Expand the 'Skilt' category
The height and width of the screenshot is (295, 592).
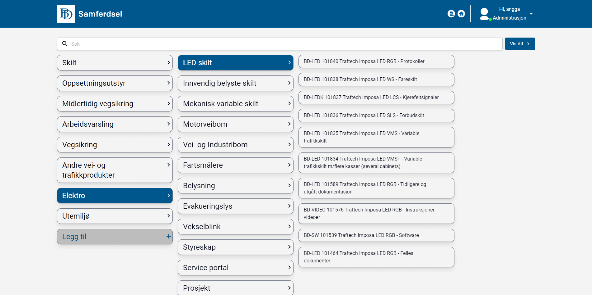[115, 63]
